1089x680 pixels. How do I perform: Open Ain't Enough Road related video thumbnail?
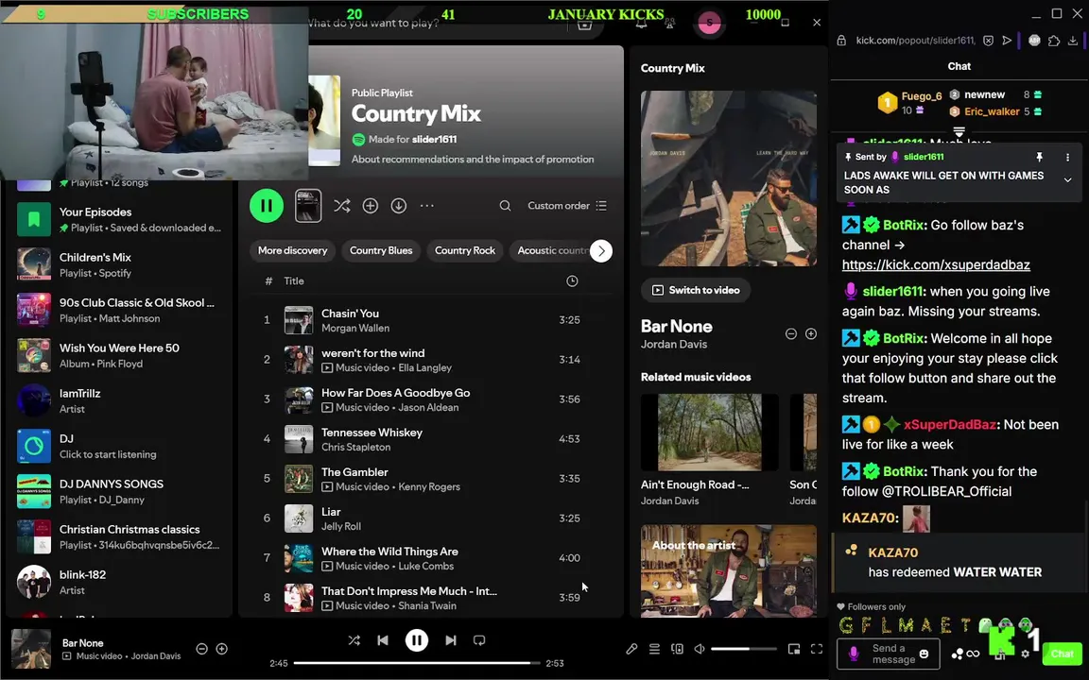point(709,432)
